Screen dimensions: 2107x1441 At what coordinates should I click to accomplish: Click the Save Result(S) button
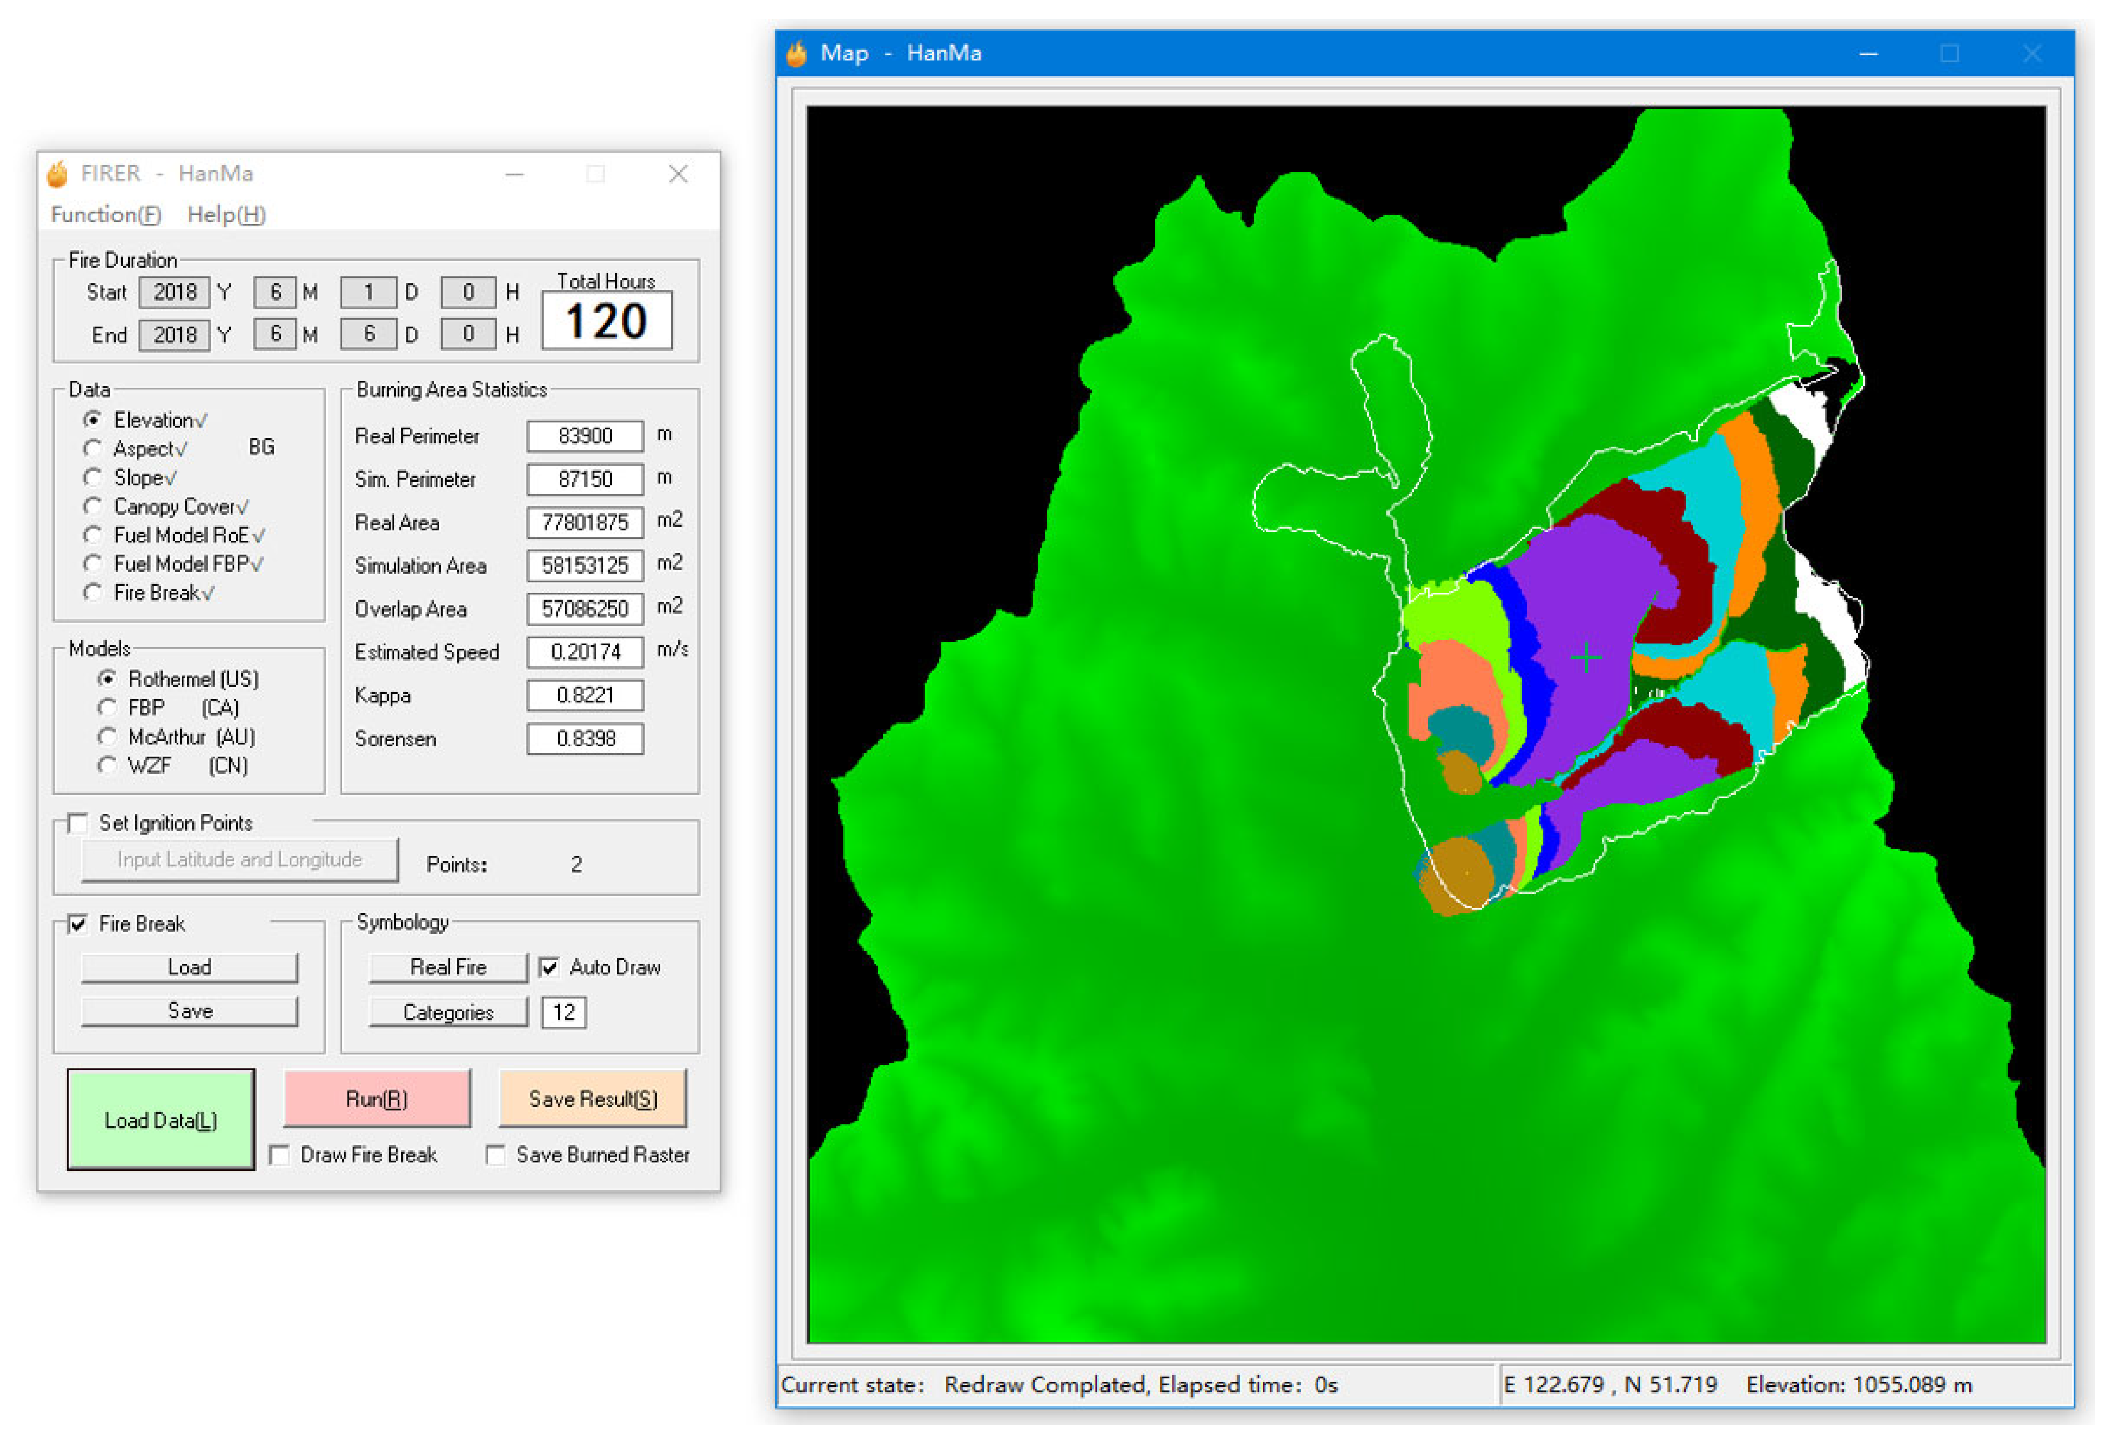coord(593,1100)
